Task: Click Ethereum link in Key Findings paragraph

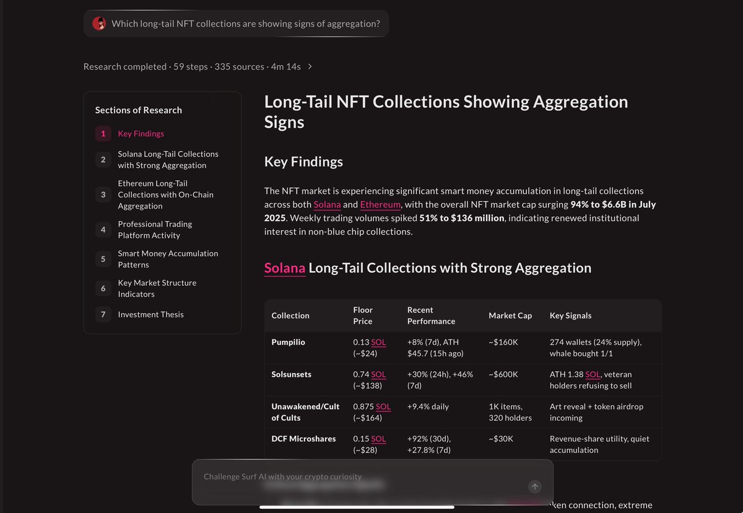Action: pyautogui.click(x=381, y=204)
